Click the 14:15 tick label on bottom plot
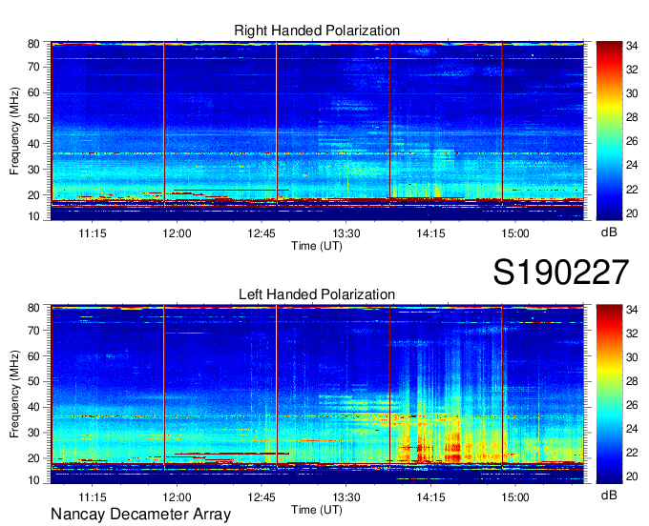Image resolution: width=649 pixels, height=526 pixels. (x=430, y=497)
